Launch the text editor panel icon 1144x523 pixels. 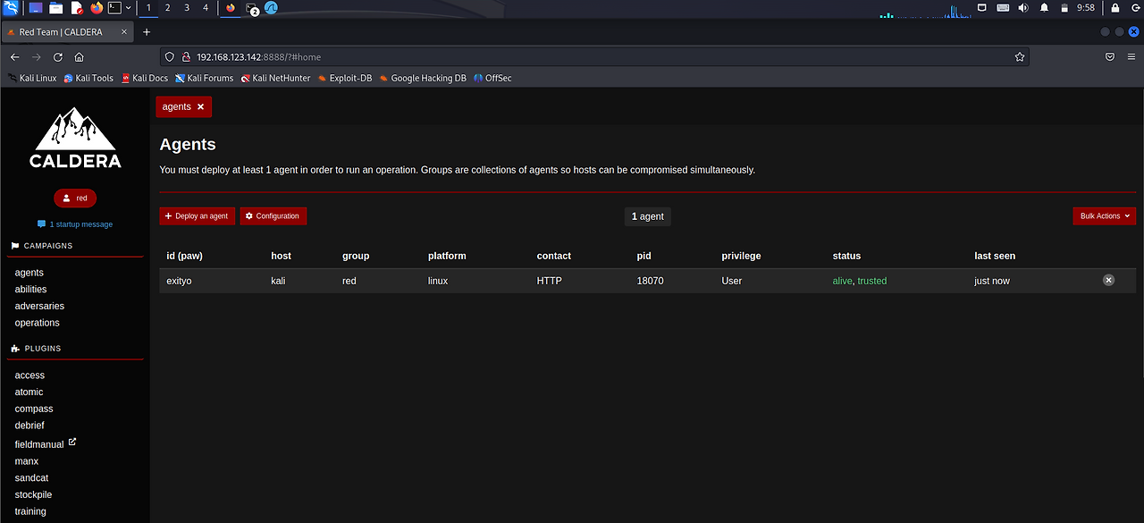(x=77, y=8)
